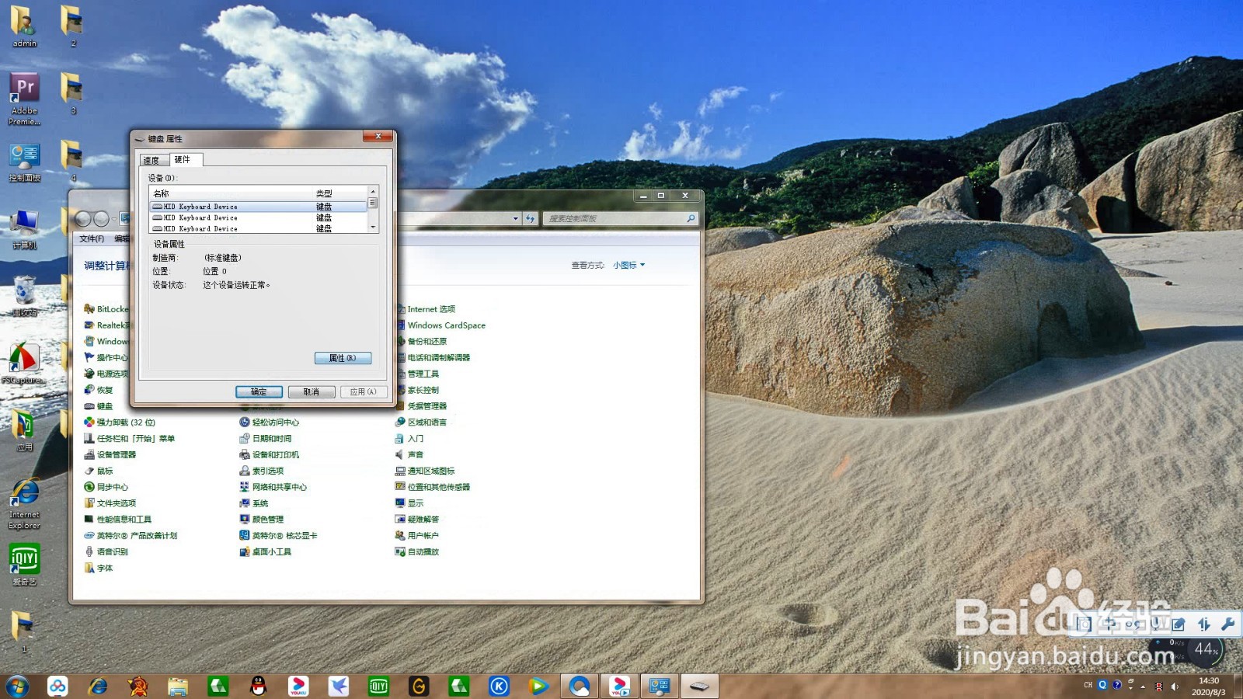Open the Internet Explorer desktop shortcut
The image size is (1243, 699).
point(25,503)
